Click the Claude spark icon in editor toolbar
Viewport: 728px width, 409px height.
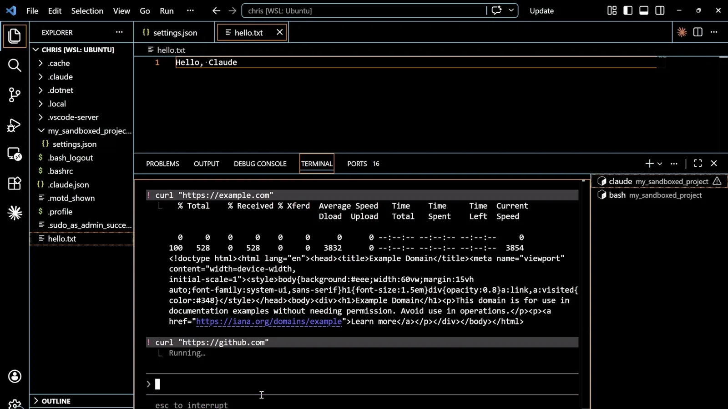(x=682, y=32)
